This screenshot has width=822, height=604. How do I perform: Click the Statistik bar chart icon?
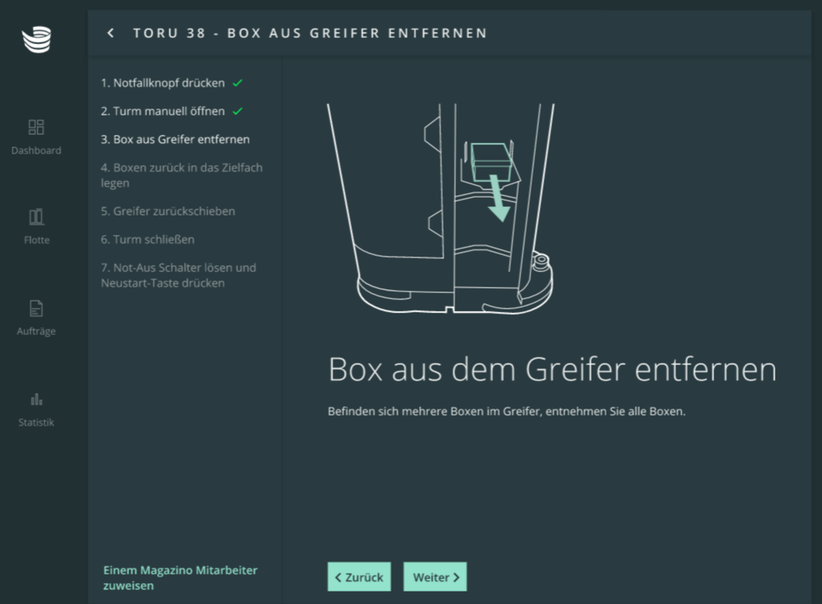(36, 399)
